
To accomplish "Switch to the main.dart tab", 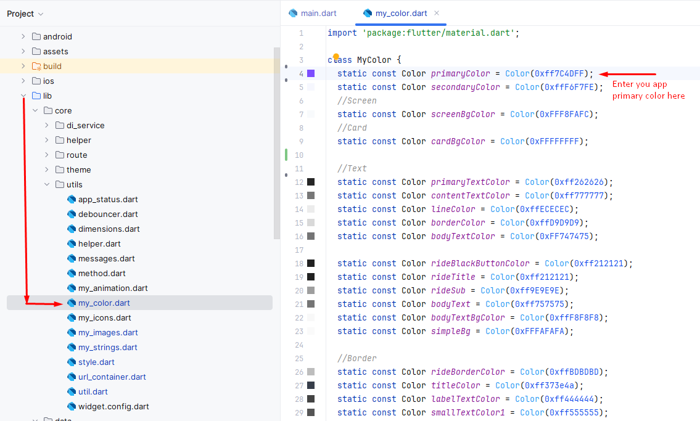I will click(x=318, y=13).
